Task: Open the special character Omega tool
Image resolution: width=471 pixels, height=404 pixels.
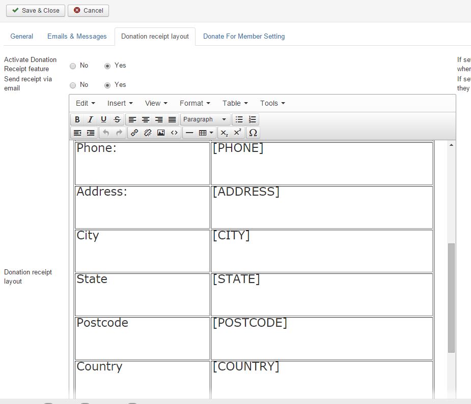Action: coord(253,133)
